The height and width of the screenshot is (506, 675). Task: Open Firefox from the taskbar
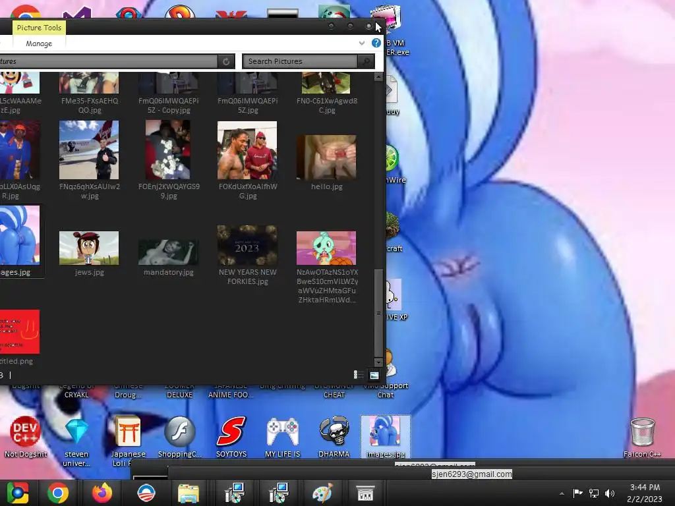pyautogui.click(x=102, y=493)
